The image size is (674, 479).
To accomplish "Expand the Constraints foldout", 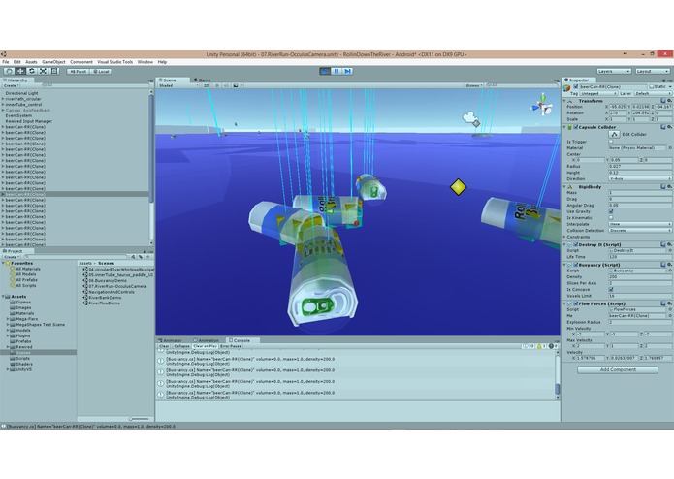I will 564,237.
